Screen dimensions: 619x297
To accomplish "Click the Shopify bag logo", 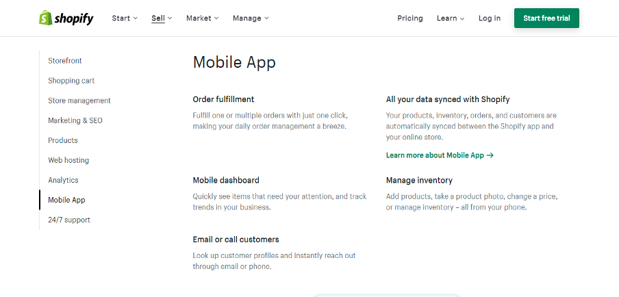I will tap(66, 18).
